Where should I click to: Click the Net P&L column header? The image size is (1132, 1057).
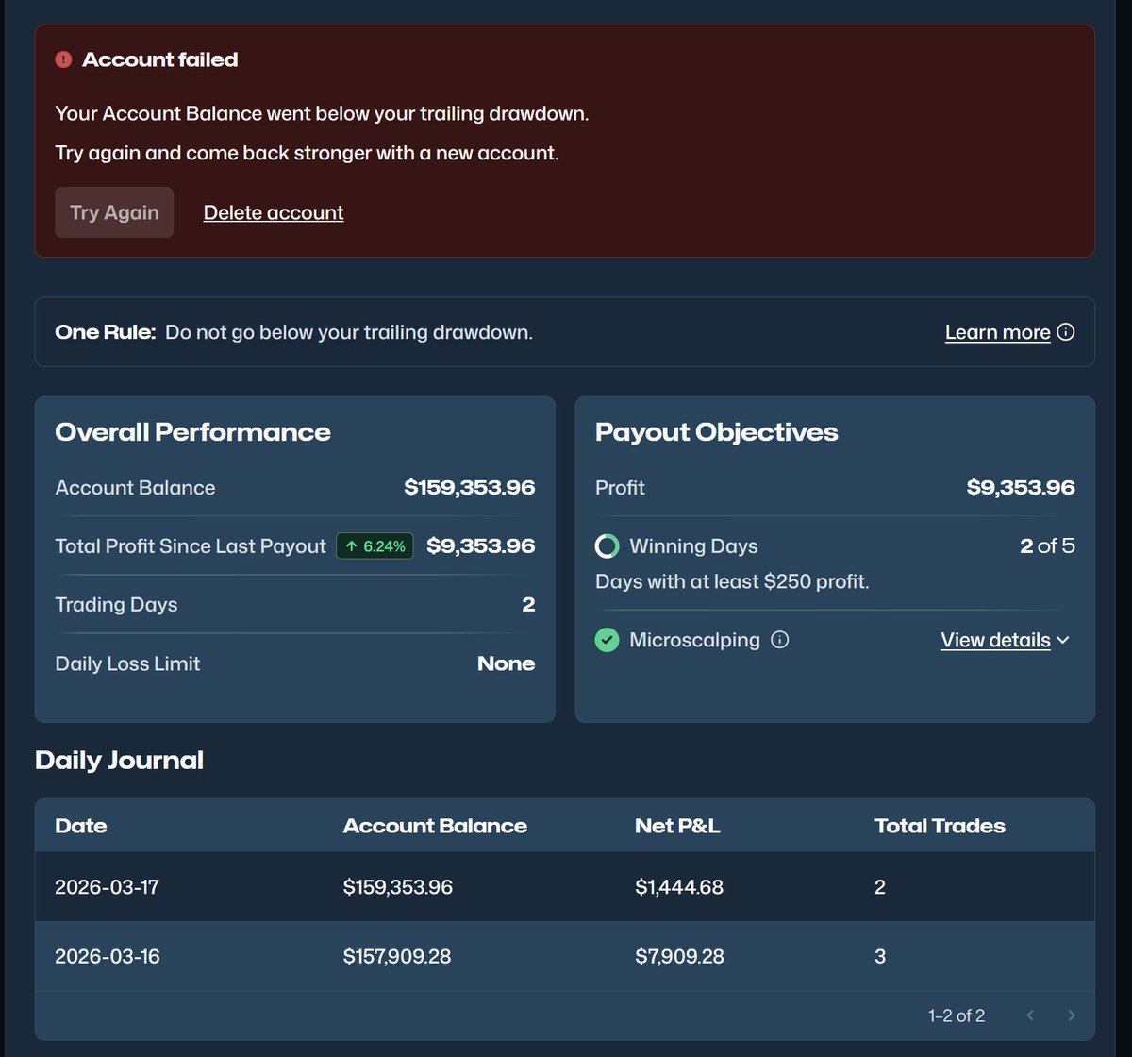(677, 826)
